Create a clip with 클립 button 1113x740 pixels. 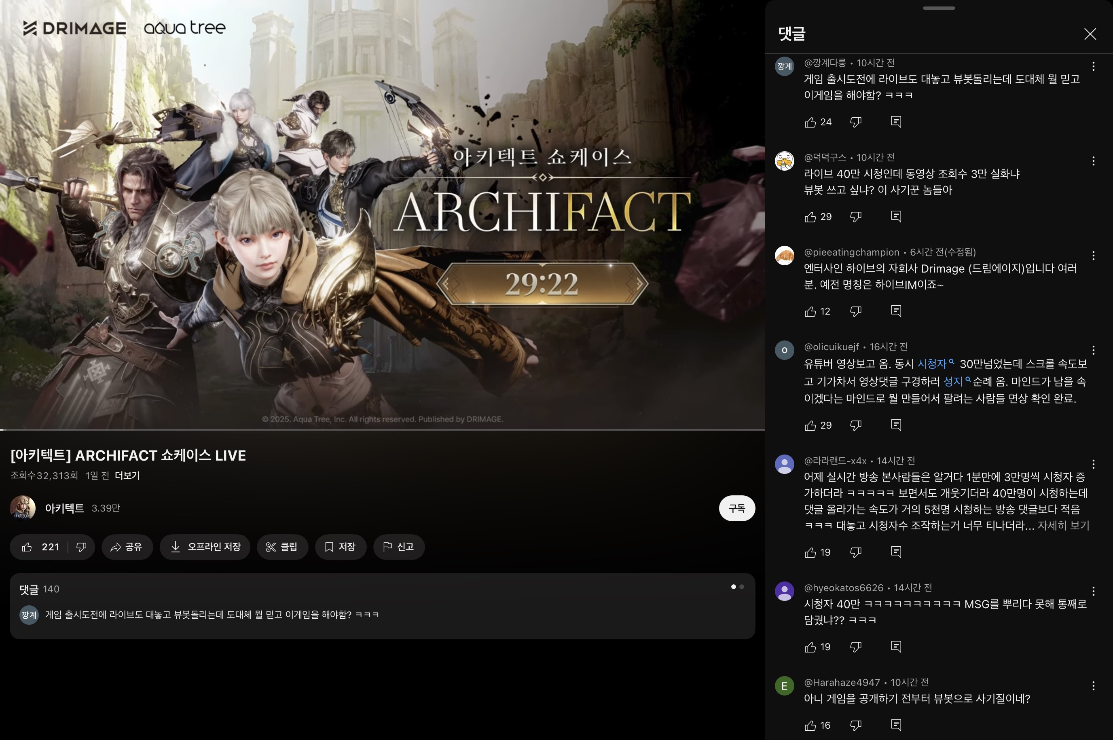[282, 547]
